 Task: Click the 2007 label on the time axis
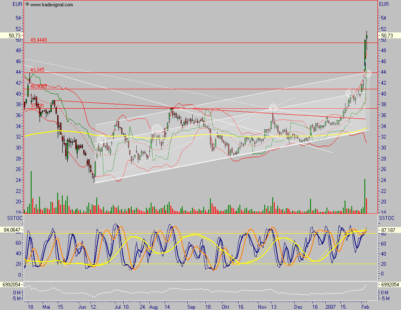click(x=330, y=307)
